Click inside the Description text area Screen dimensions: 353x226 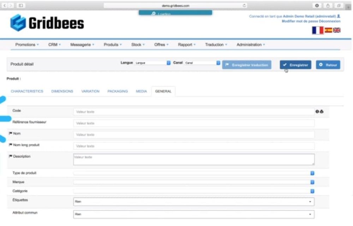point(194,159)
